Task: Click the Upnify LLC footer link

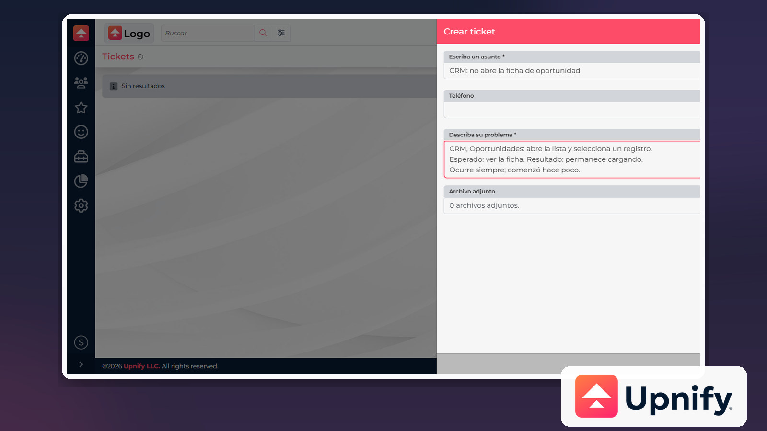Action: [142, 366]
